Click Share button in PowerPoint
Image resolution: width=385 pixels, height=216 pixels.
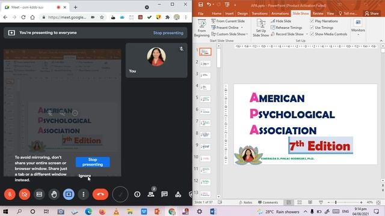coord(372,13)
